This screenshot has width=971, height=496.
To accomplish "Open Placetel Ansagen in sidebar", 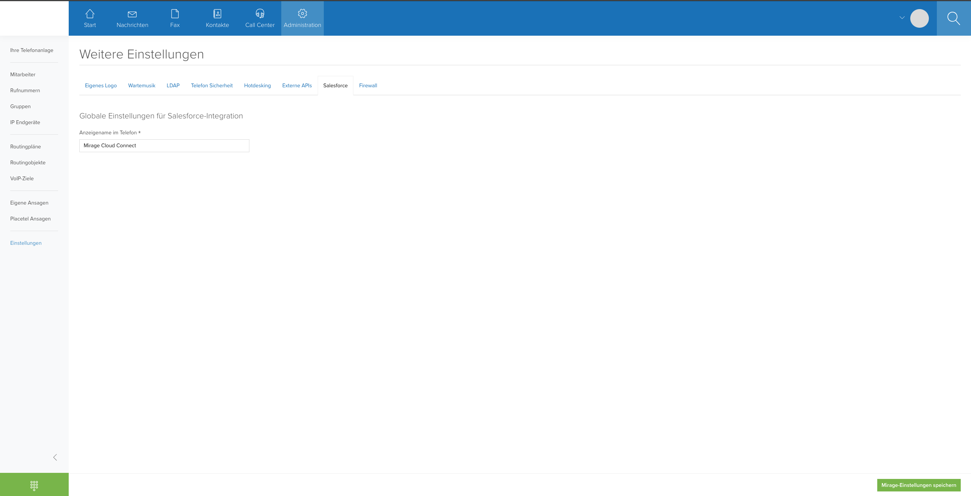I will tap(30, 219).
